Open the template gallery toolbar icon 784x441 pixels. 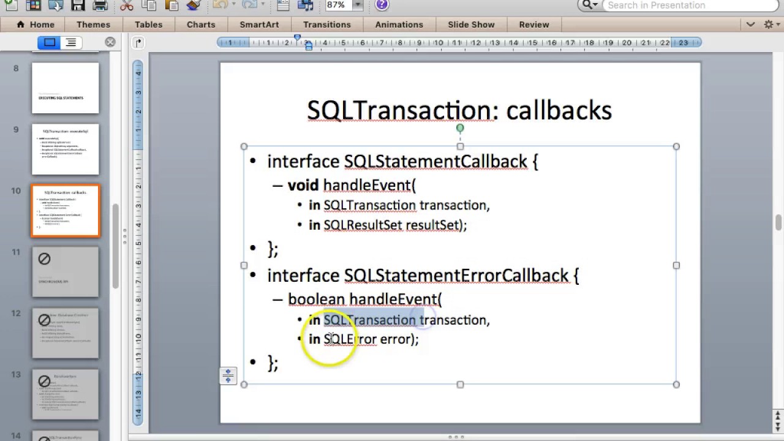[x=33, y=5]
